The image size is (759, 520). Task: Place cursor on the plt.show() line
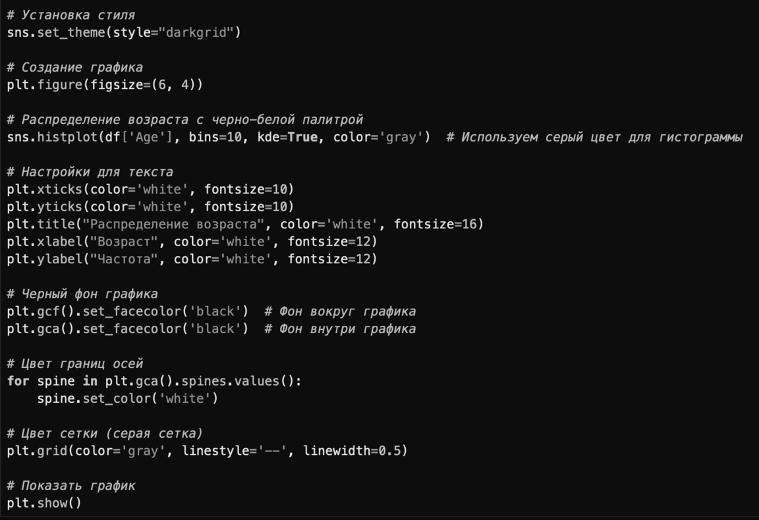44,504
